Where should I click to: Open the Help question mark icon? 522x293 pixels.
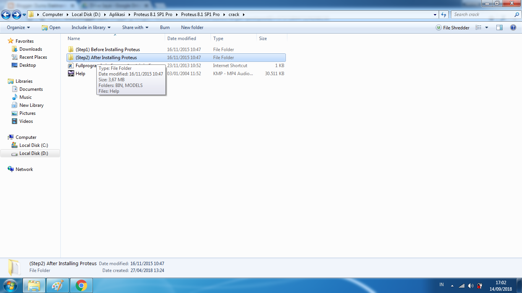click(x=513, y=27)
